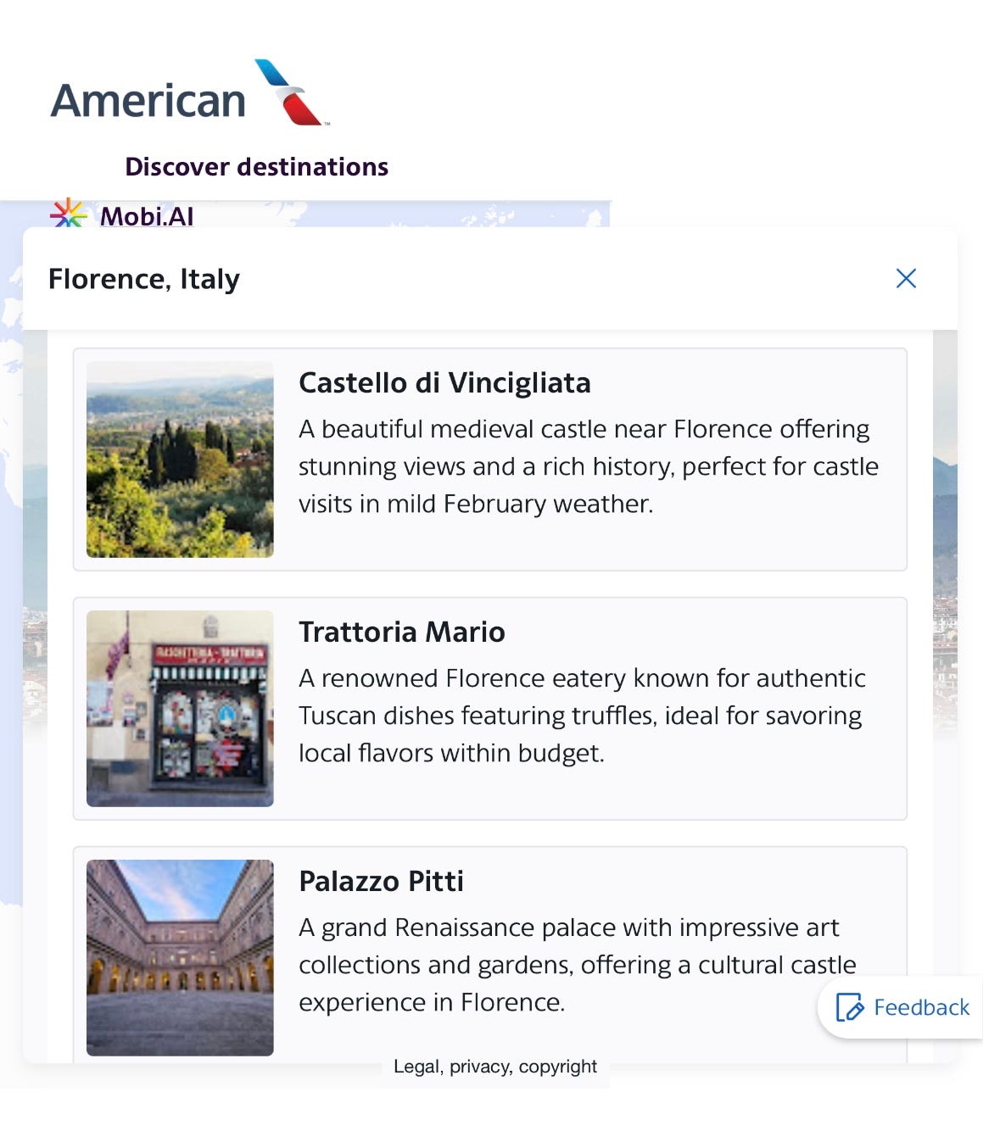
Task: Click the Discover destinations heading
Action: (x=256, y=167)
